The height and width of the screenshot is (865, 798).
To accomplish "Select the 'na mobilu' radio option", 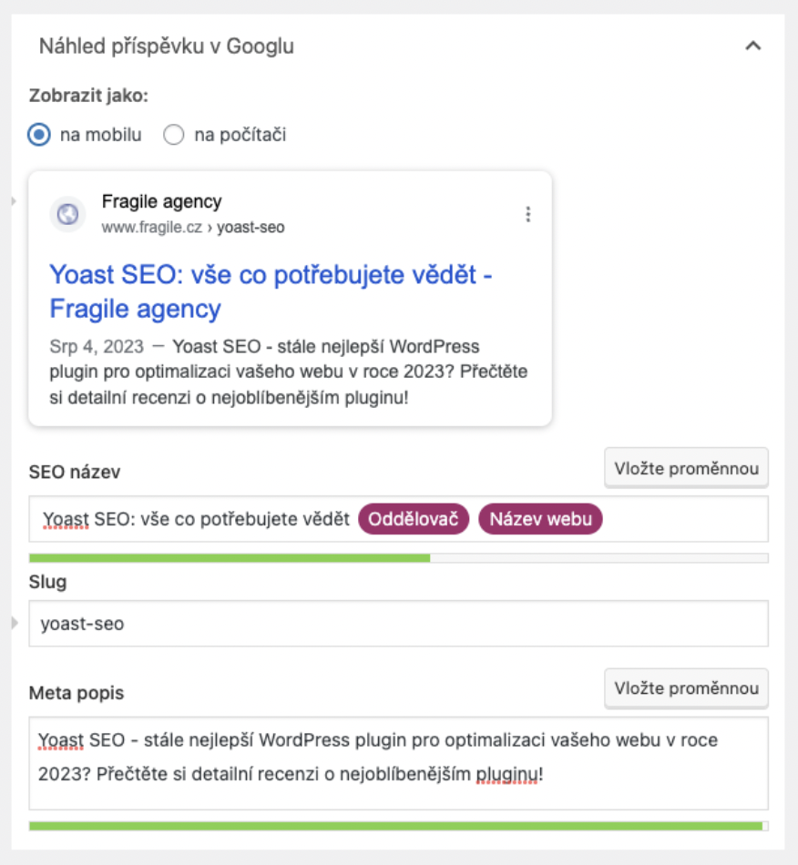I will [x=39, y=136].
